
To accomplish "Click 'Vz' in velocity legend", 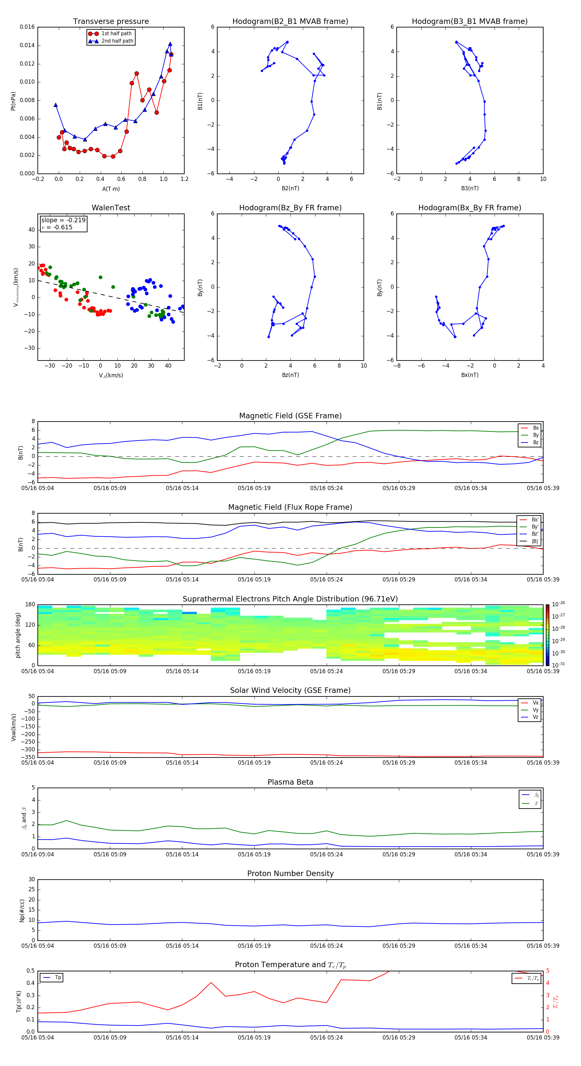I will pos(535,717).
